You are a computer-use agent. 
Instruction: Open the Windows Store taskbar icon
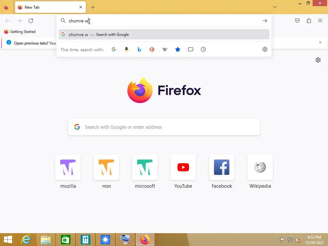(65, 240)
